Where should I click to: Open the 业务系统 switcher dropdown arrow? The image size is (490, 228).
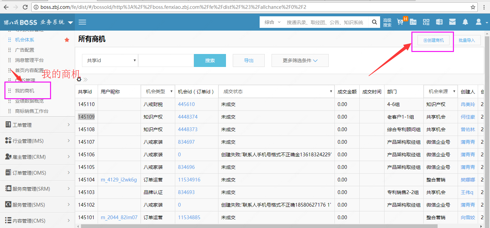point(70,22)
